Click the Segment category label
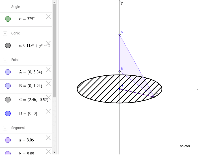Image resolution: width=199 pixels, height=155 pixels. click(x=18, y=128)
